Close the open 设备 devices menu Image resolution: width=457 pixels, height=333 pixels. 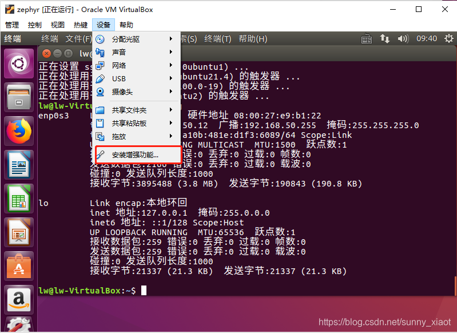click(104, 25)
